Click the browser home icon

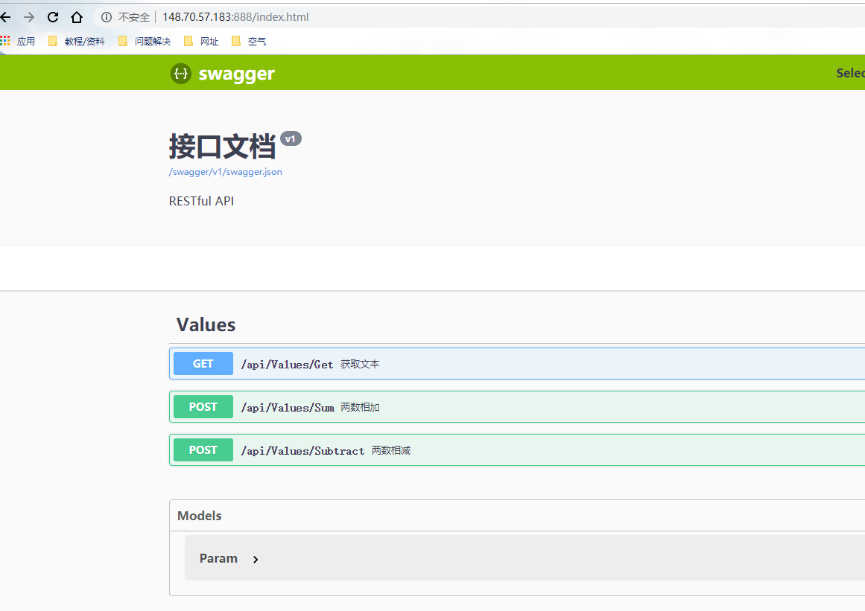pyautogui.click(x=77, y=16)
